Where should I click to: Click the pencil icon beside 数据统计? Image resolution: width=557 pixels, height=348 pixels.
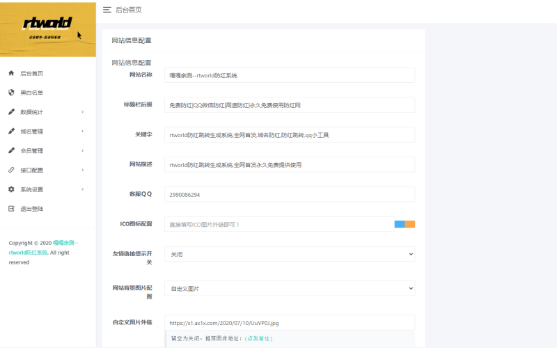(11, 112)
